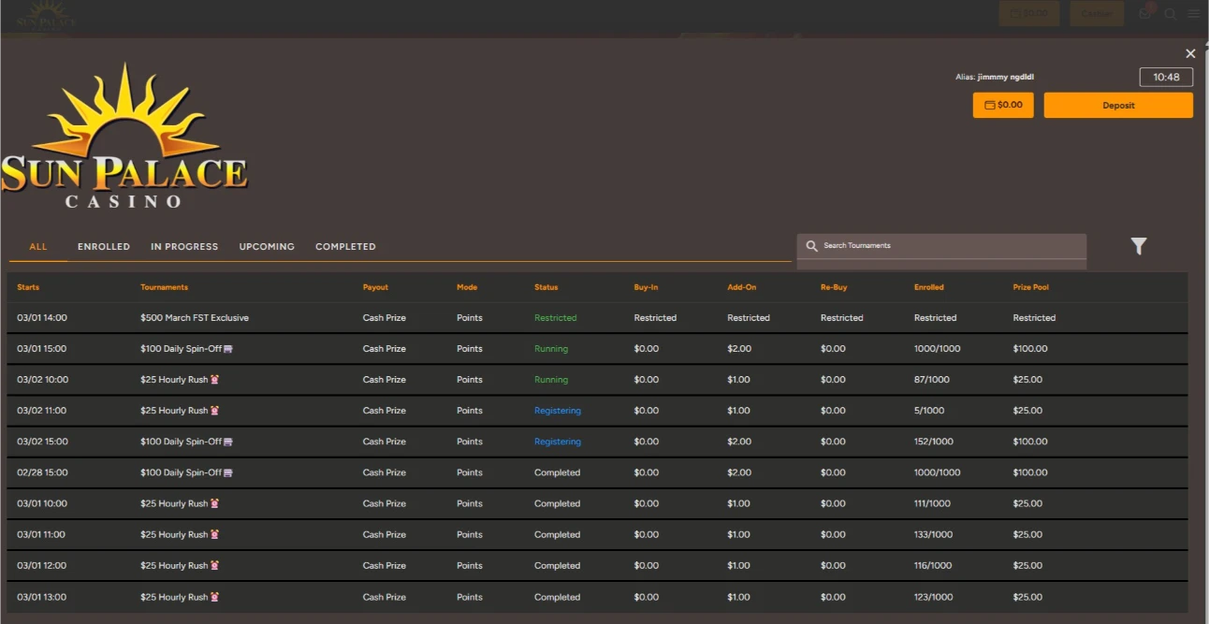1209x624 pixels.
Task: Select the UPCOMING tab
Action: (x=266, y=246)
